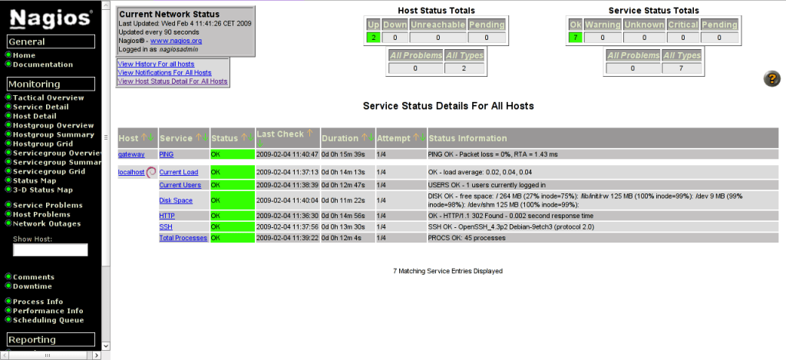Open Comments in the sidebar

pyautogui.click(x=34, y=277)
